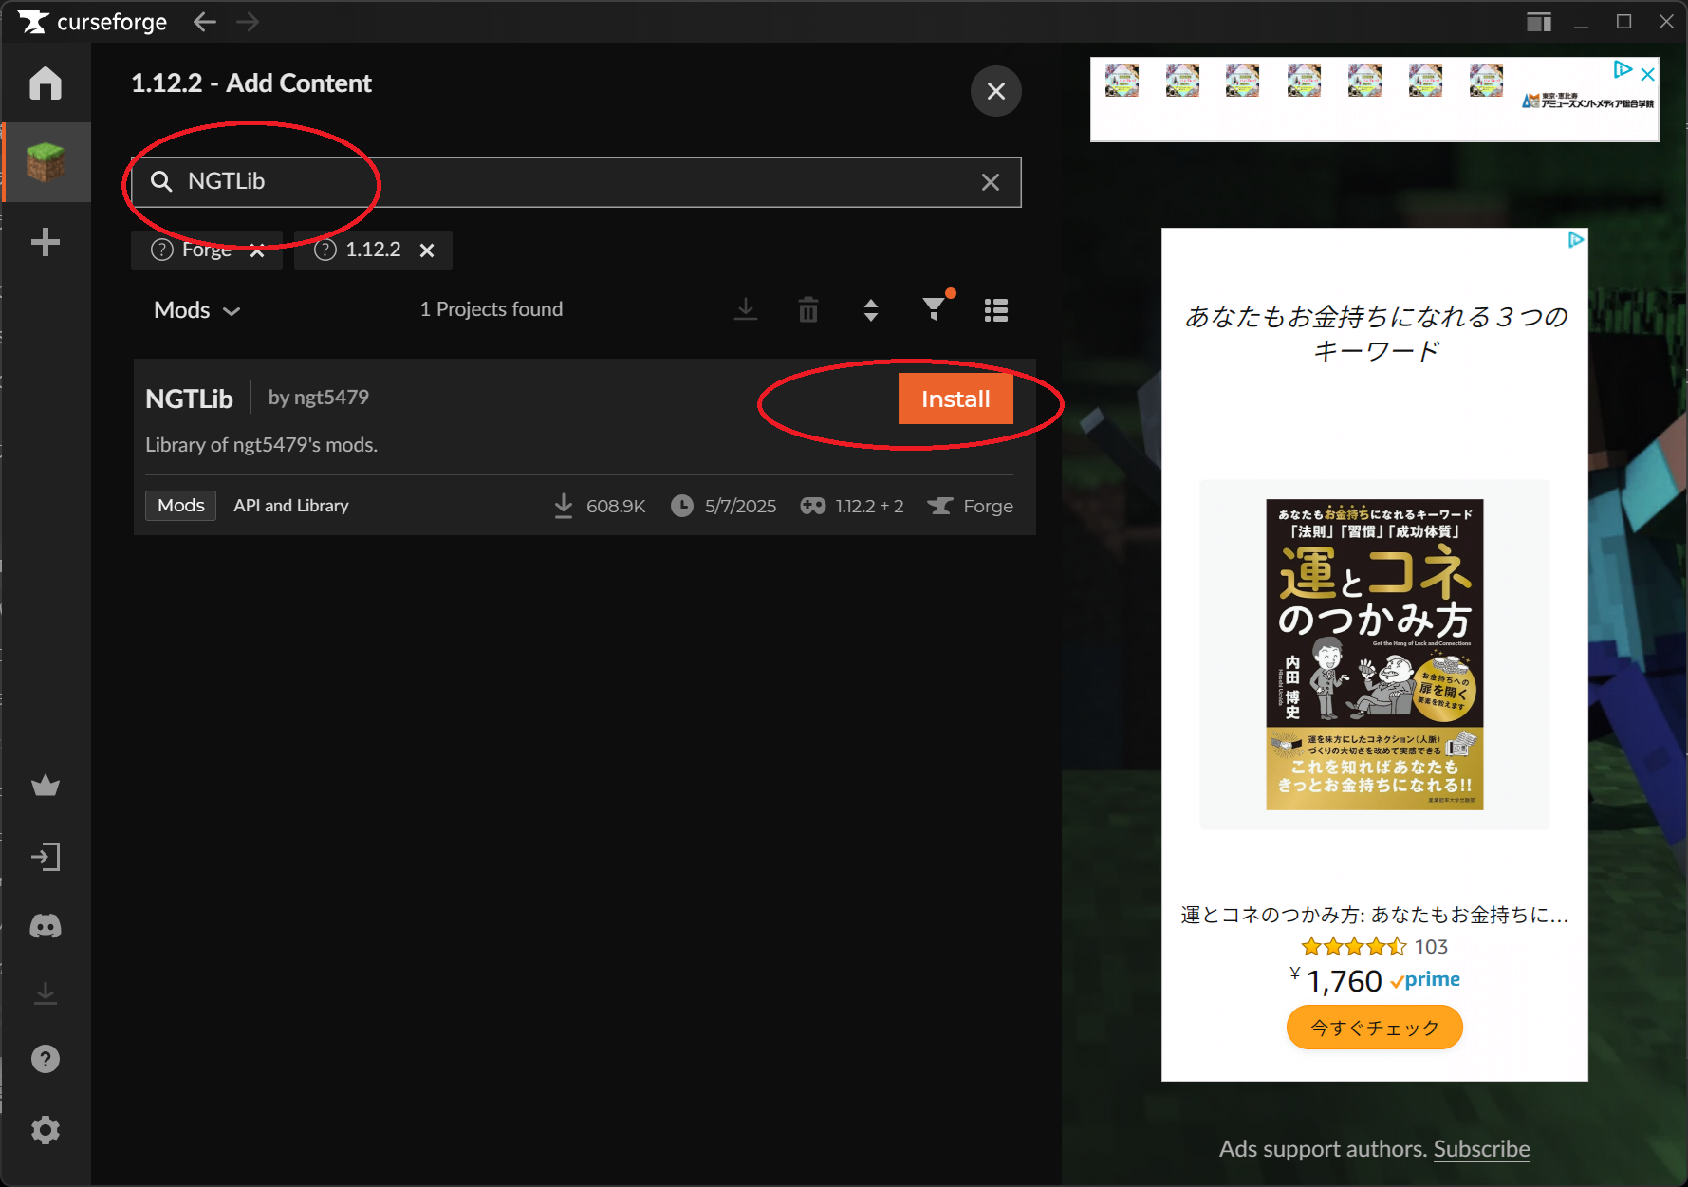
Task: Expand the Mods category dropdown
Action: [197, 310]
